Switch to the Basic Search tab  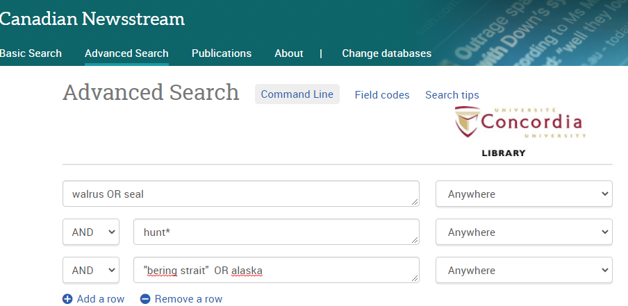tap(31, 53)
